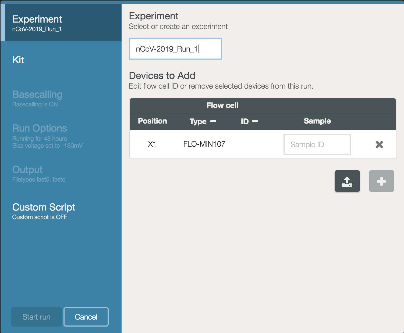Remove the X1 device row
The image size is (404, 333).
379,144
